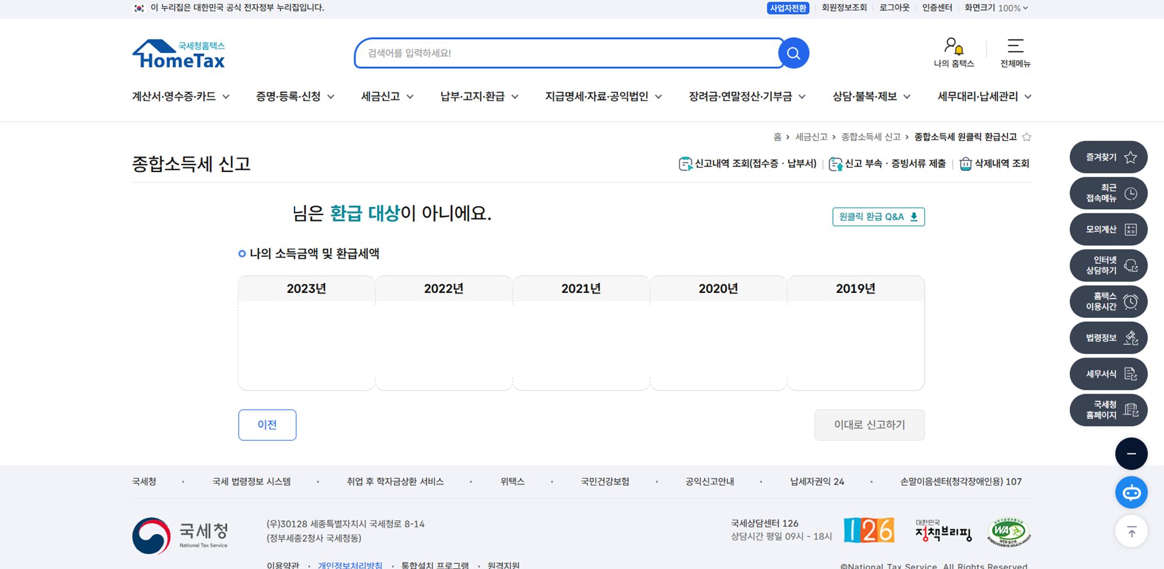
Task: Click the 이대로 신고하기 button
Action: click(869, 425)
